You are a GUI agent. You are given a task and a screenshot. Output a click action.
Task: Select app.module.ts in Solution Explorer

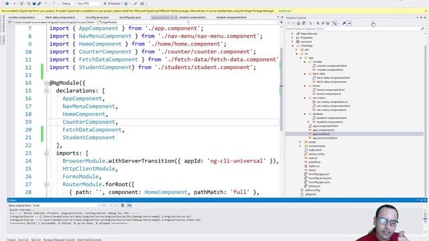[321, 134]
